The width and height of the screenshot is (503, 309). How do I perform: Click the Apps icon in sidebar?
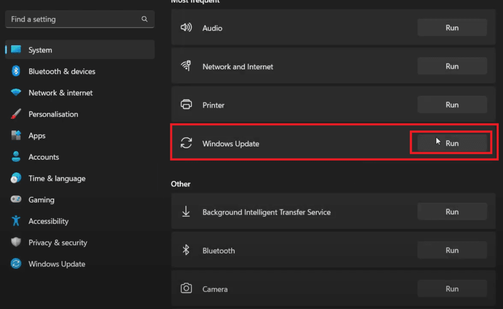tap(16, 135)
